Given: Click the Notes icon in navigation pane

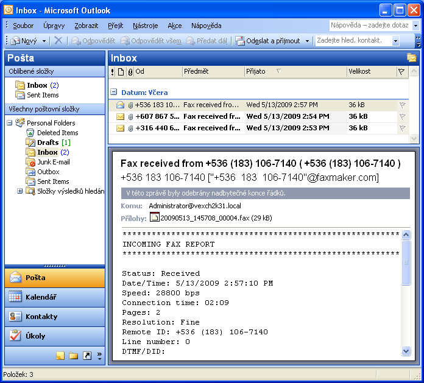Looking at the screenshot, I should click(60, 356).
